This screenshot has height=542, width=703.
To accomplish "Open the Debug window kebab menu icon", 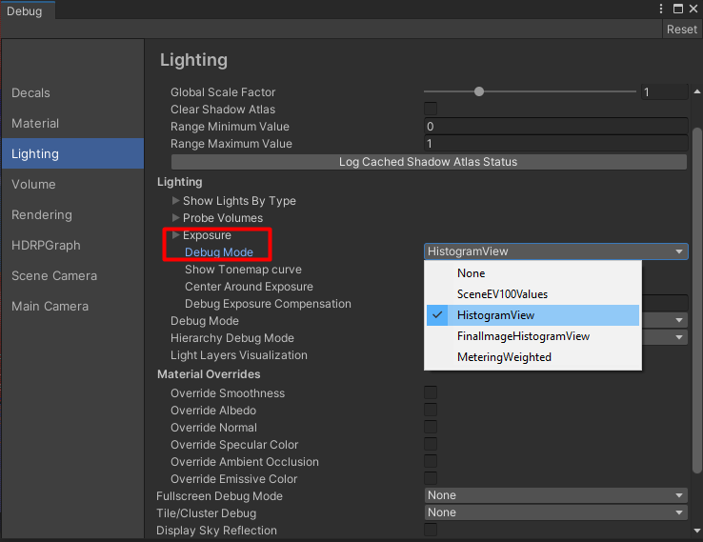I will pyautogui.click(x=661, y=9).
